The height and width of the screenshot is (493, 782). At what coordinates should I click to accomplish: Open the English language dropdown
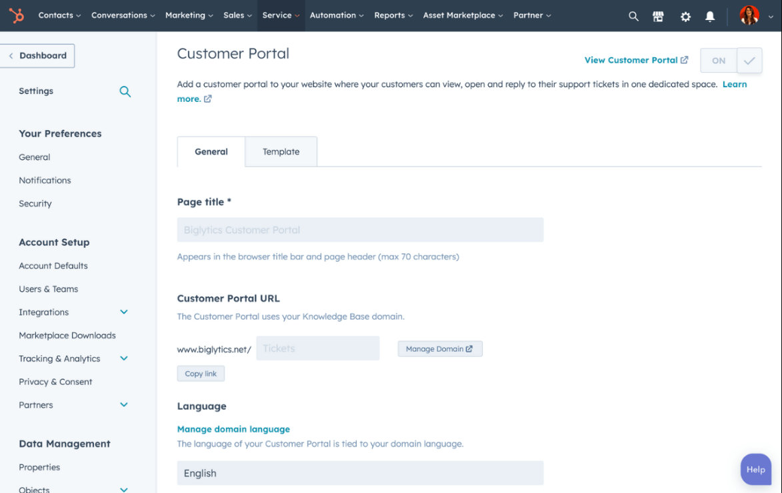(360, 473)
